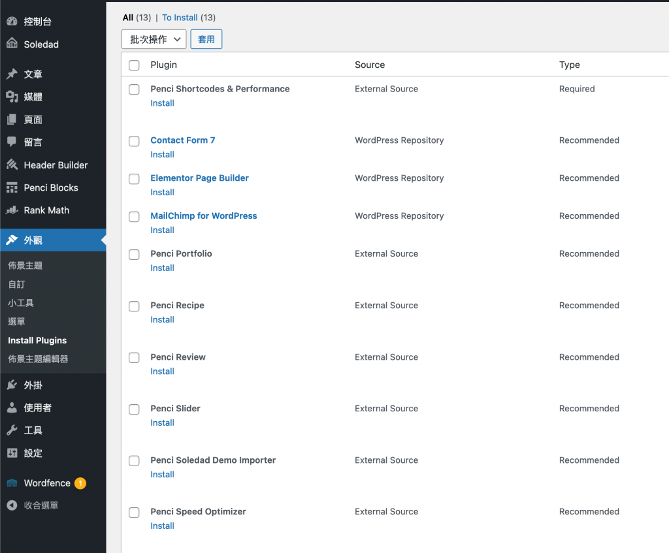
Task: Install the Elementor Page Builder plugin
Action: coord(162,193)
